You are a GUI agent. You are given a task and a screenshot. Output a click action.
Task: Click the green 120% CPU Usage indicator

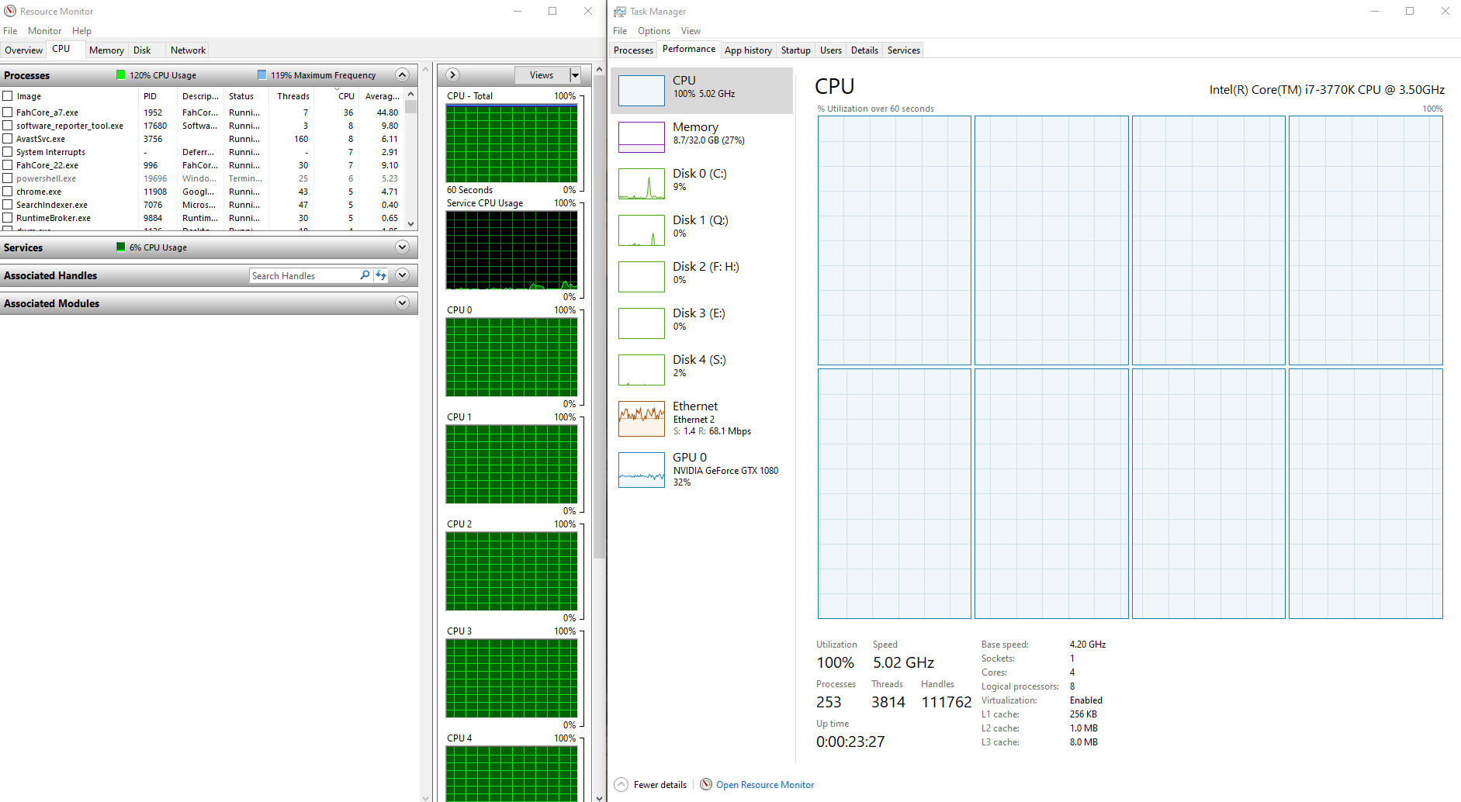tap(120, 74)
